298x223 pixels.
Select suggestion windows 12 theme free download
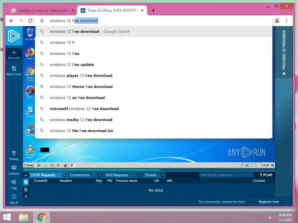154,87
